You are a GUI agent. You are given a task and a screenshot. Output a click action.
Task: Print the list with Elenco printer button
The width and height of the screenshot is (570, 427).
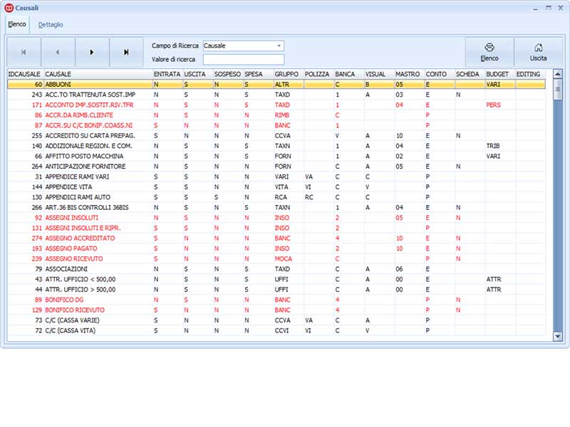tap(489, 52)
